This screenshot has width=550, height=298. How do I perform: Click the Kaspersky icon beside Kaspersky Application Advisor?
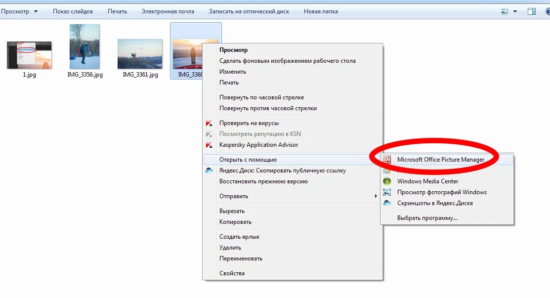(209, 145)
